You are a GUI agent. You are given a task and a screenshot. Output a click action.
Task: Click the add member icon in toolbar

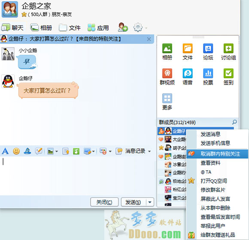click(123, 27)
